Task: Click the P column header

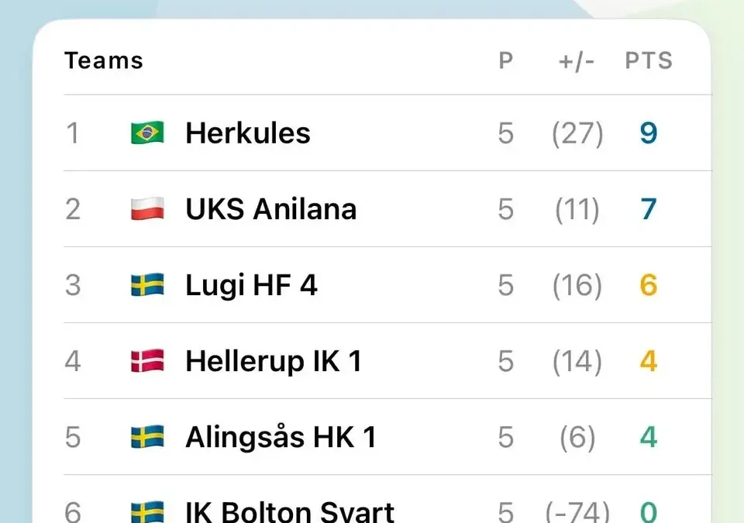Action: (506, 60)
